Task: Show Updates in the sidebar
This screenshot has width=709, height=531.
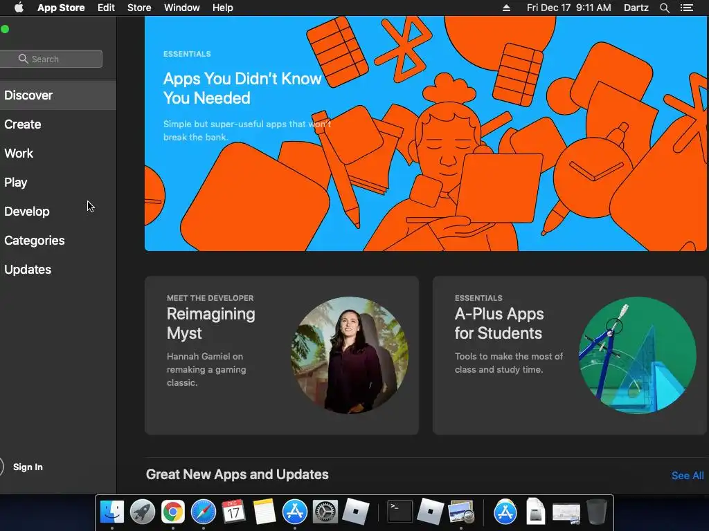Action: (58, 270)
